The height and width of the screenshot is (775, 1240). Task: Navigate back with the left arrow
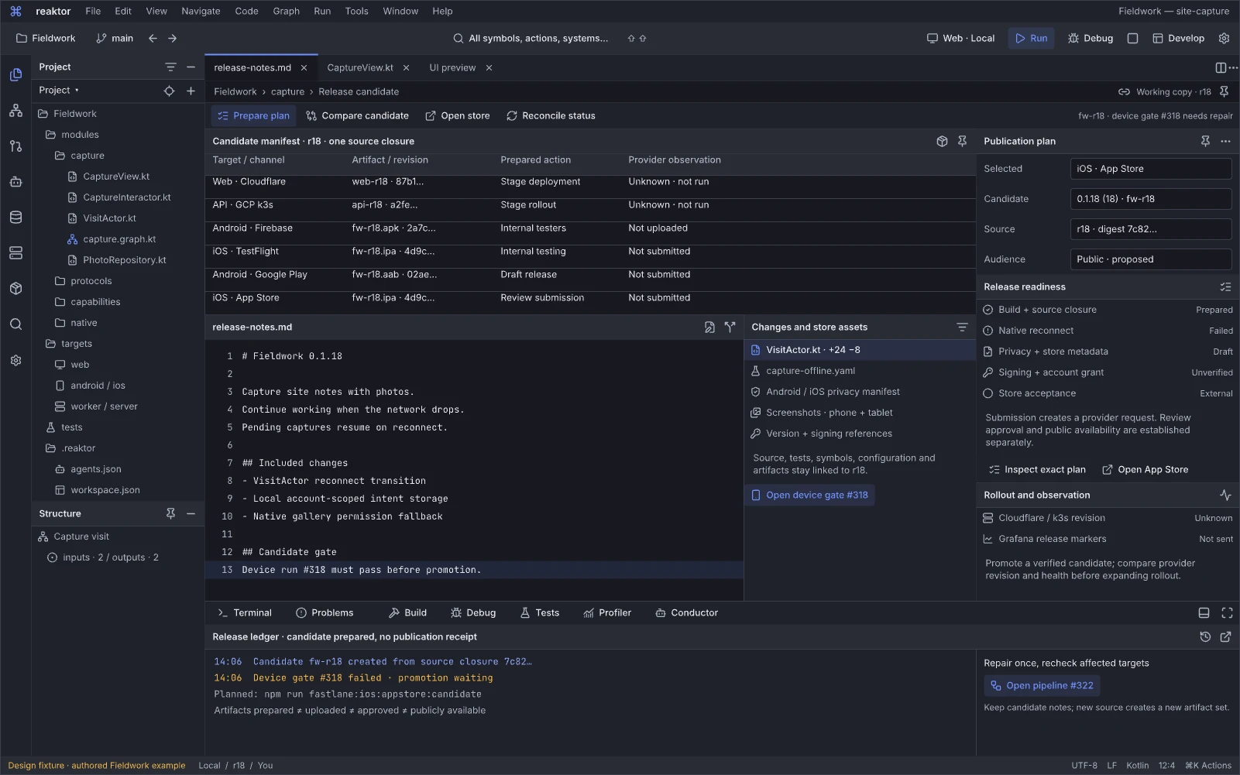point(153,38)
